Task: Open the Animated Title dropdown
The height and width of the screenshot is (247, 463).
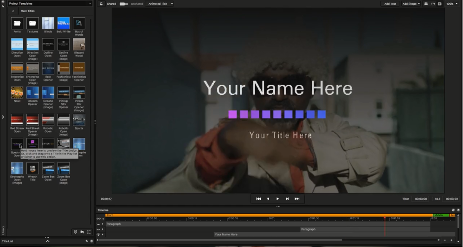Action: pyautogui.click(x=160, y=4)
